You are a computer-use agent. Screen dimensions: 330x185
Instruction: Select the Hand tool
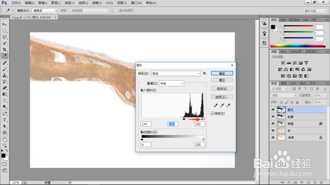tap(4, 140)
